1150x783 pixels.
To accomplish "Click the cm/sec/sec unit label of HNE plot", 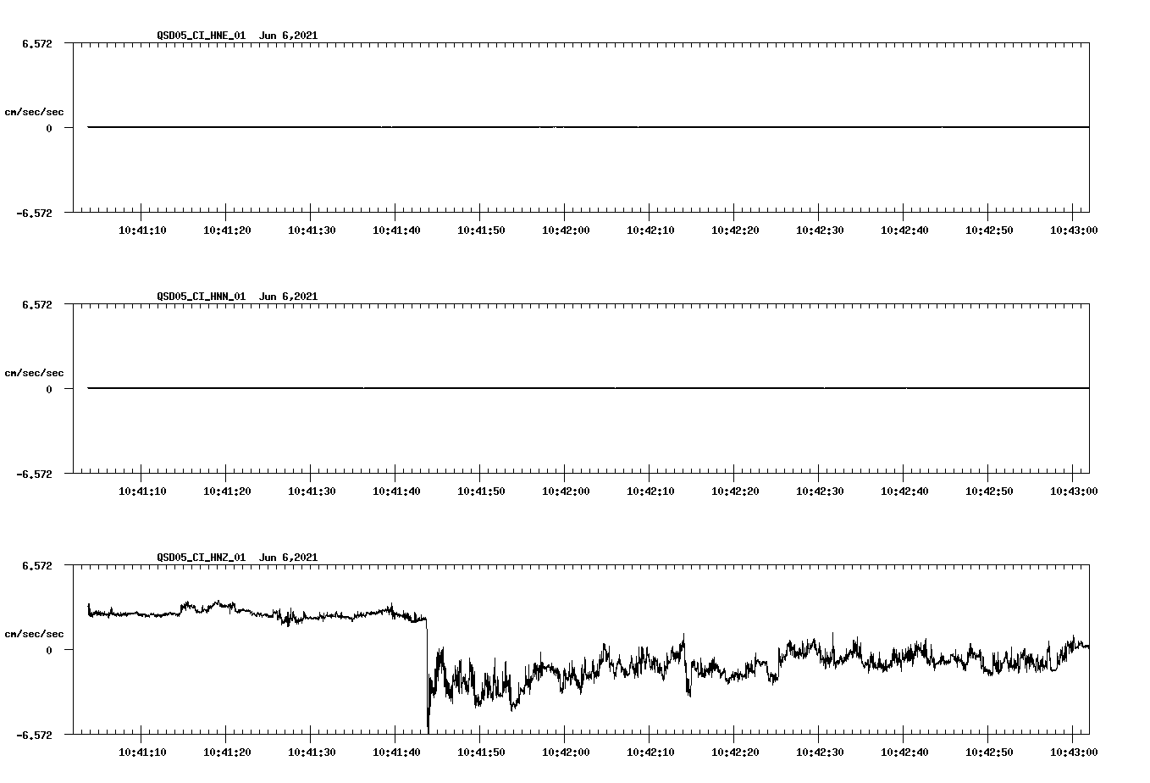I will [x=34, y=112].
